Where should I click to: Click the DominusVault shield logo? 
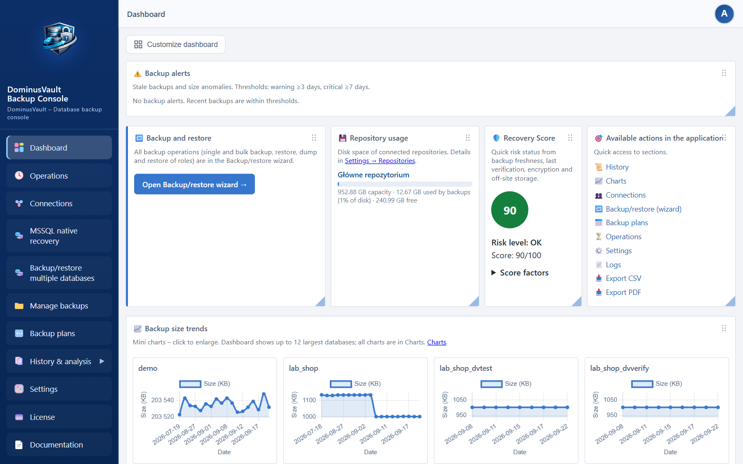click(x=59, y=38)
